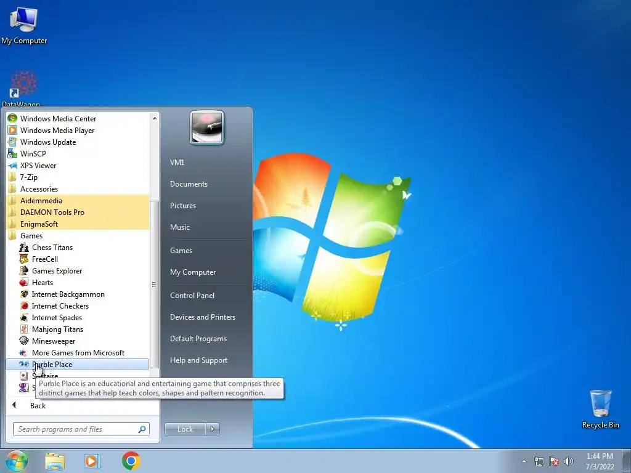631x473 pixels.
Task: Open Documents from Start menu
Action: [189, 184]
